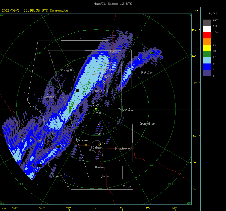
Task: Click the 160 legend value
Action: click(215, 20)
